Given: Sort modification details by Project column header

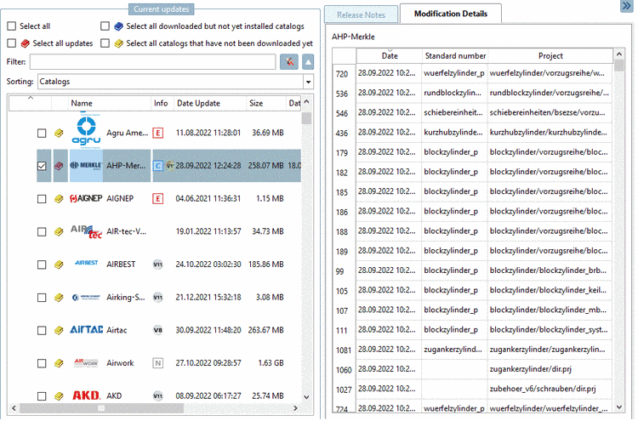Looking at the screenshot, I should pyautogui.click(x=550, y=56).
